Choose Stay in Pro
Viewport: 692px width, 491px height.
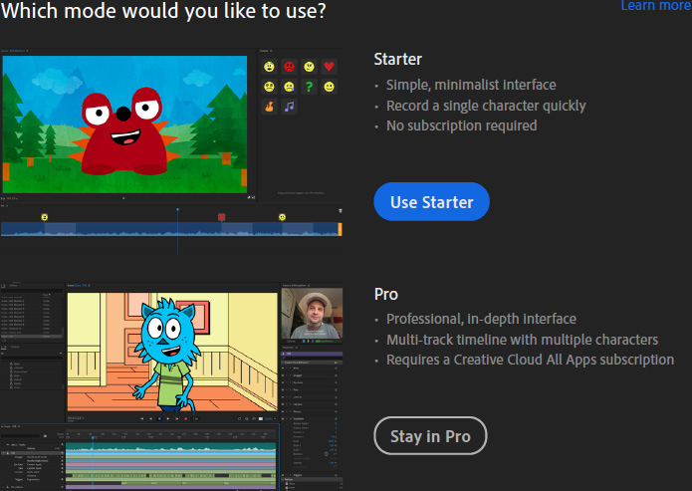click(x=430, y=436)
